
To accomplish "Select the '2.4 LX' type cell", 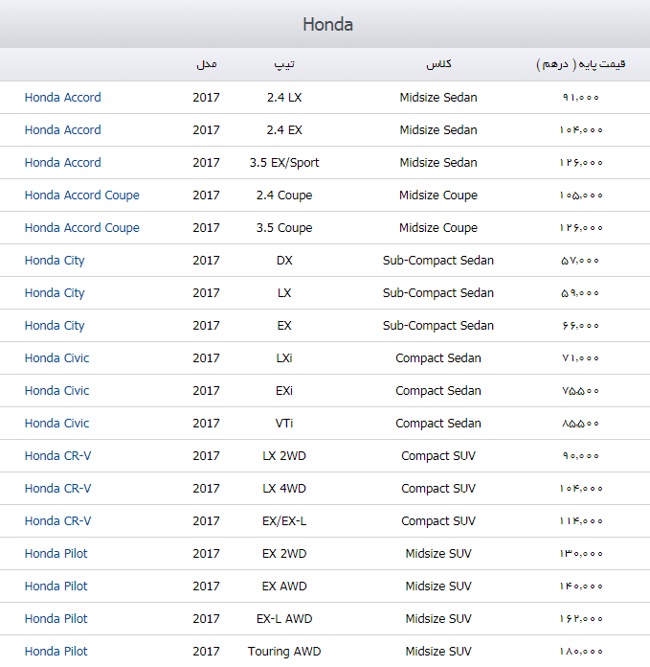I will point(284,98).
